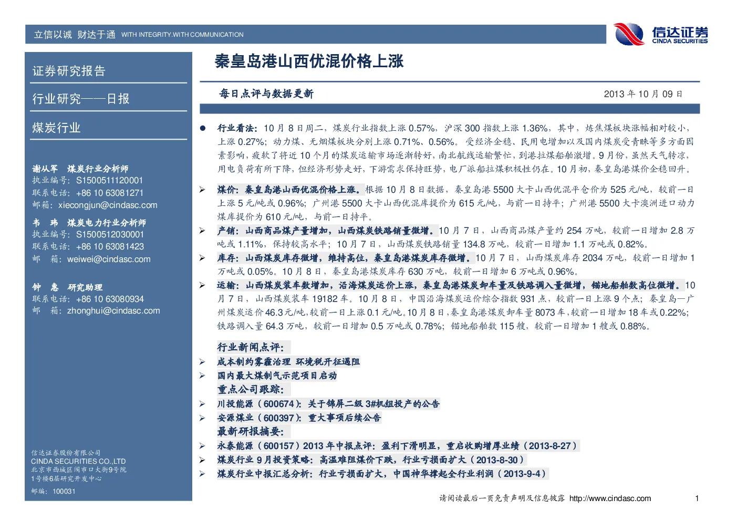The width and height of the screenshot is (737, 521).
Task: Click the report 煤炭行业9月投资策略
Action: [371, 460]
